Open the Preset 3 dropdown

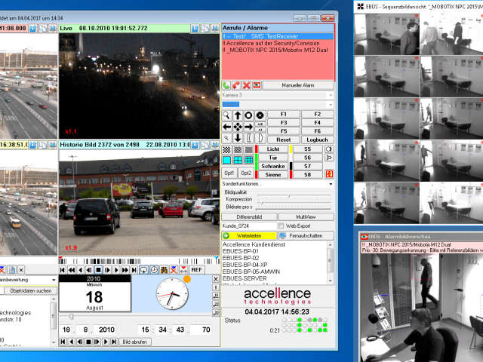[x=278, y=104]
